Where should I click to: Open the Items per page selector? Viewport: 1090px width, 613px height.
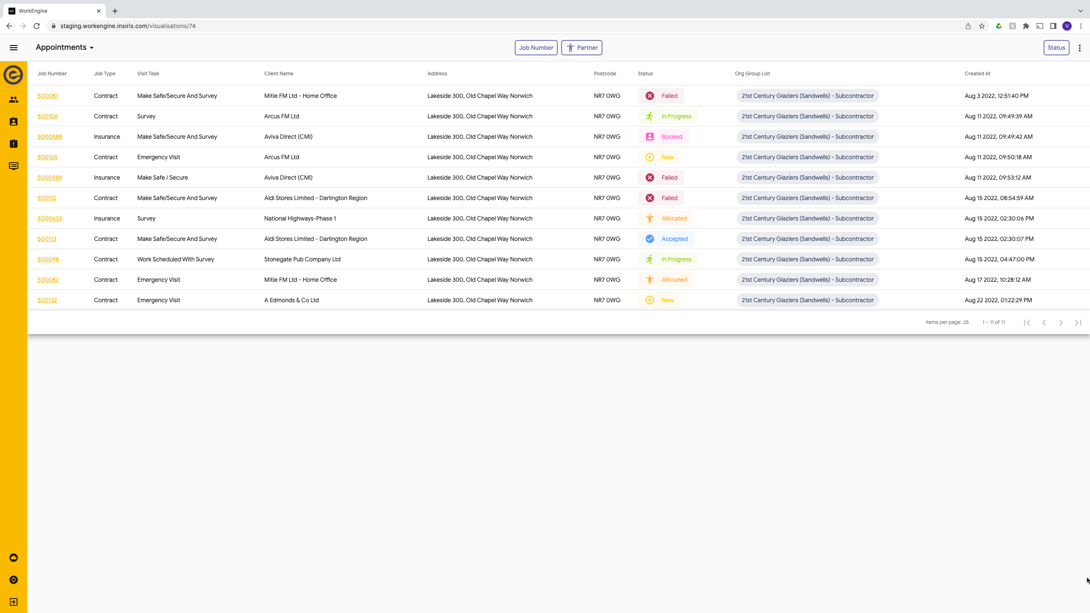(966, 322)
